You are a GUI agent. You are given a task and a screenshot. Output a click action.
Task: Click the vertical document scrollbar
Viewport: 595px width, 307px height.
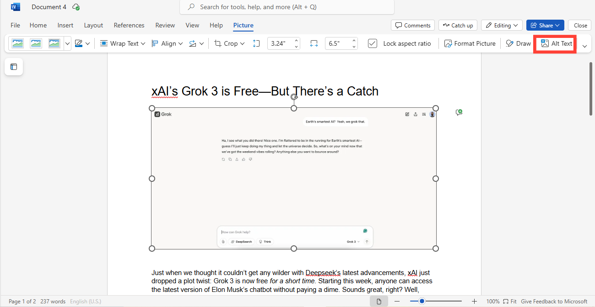tap(591, 89)
